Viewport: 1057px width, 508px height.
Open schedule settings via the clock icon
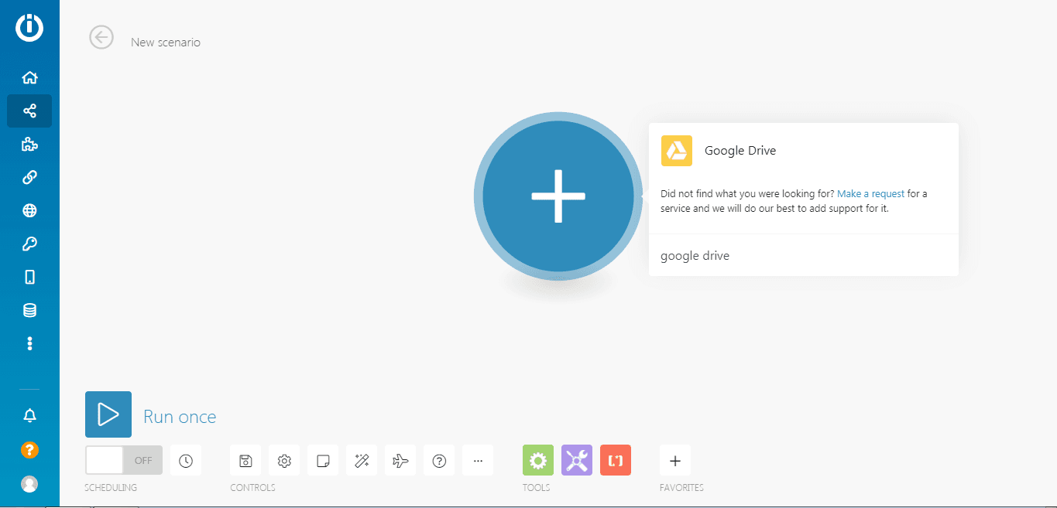tap(186, 461)
